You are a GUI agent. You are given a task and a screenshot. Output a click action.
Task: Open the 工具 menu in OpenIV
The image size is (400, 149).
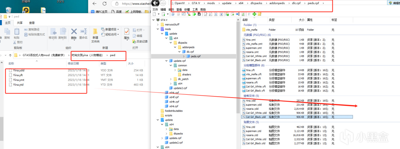tap(195, 10)
